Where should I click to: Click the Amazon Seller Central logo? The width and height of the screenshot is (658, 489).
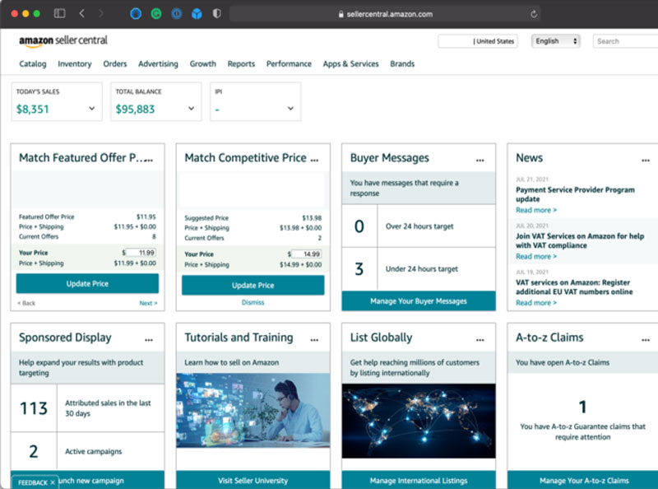(x=63, y=40)
